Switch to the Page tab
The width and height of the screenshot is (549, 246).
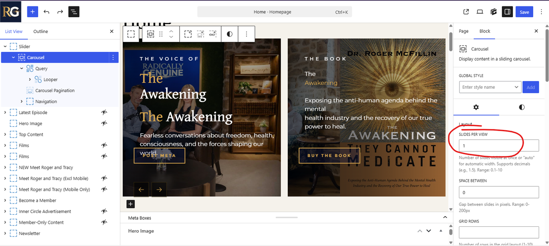pos(464,31)
